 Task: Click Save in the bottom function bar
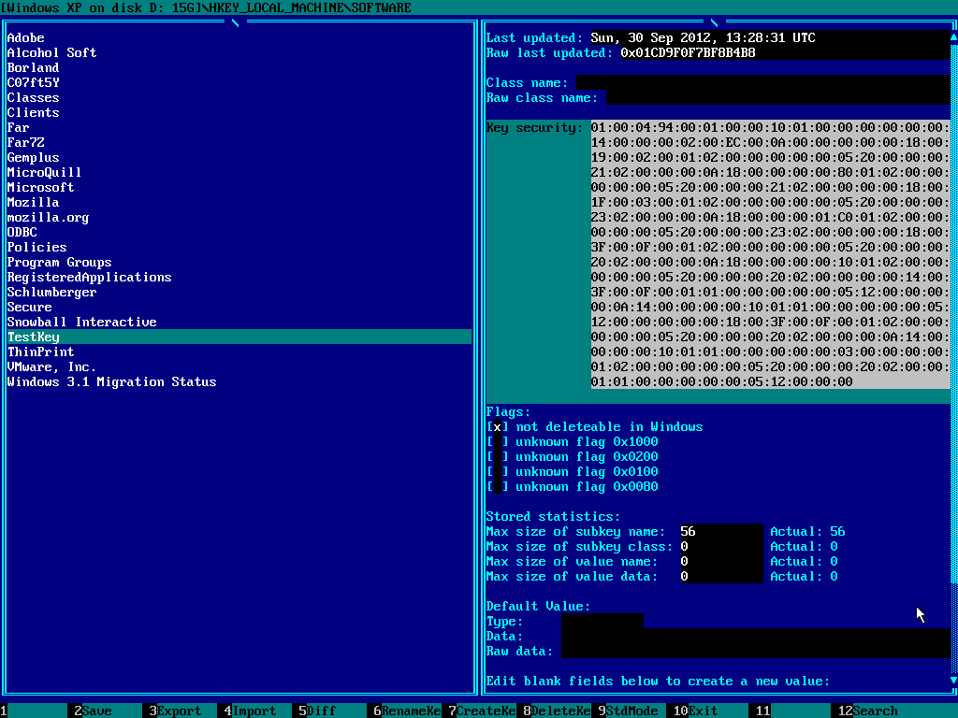point(96,711)
